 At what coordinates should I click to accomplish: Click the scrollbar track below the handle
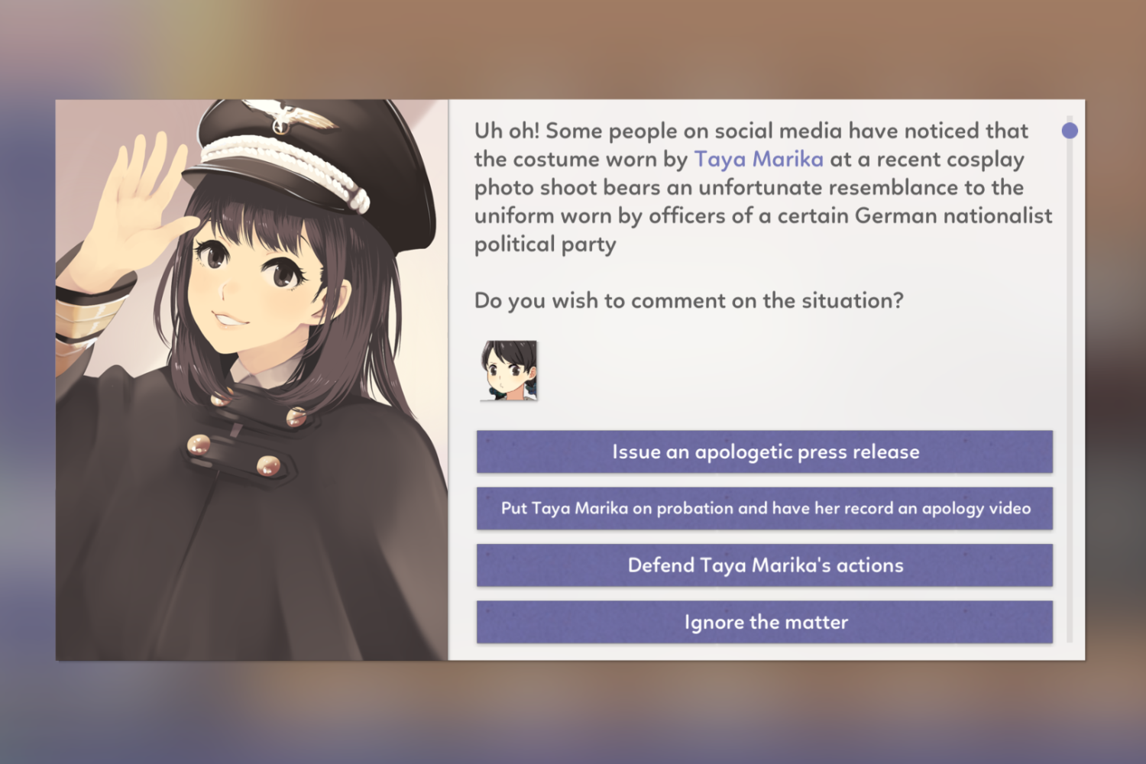(x=1070, y=390)
